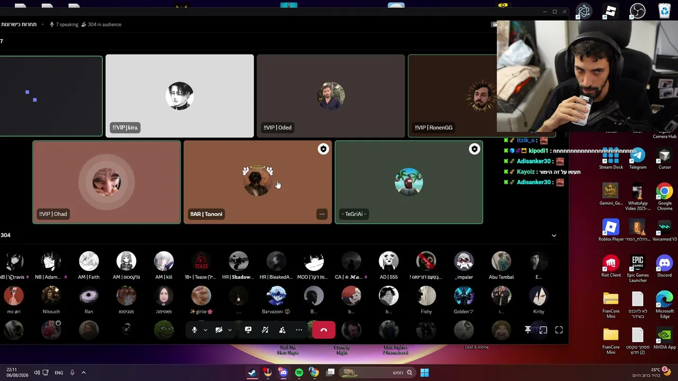Open audience member _impaler's avatar

pos(464,261)
